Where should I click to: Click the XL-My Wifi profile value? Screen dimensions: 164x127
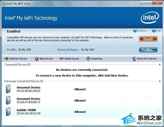(24, 50)
